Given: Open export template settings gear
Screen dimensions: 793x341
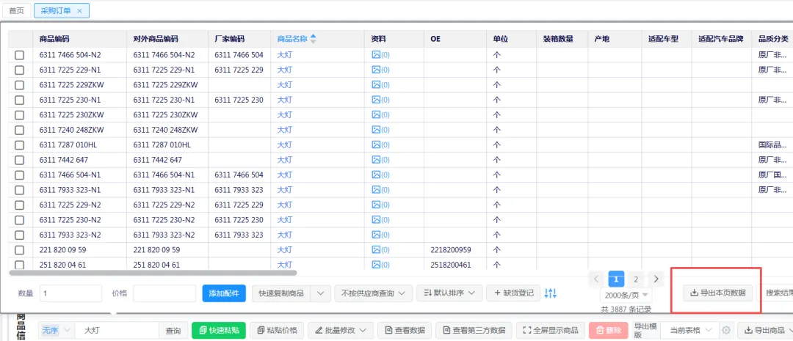Looking at the screenshot, I should 726,331.
